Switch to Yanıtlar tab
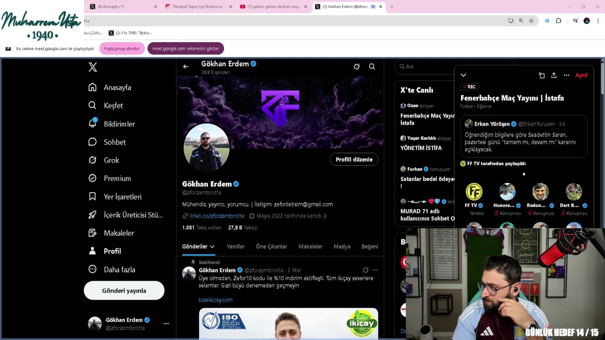 pyautogui.click(x=235, y=246)
